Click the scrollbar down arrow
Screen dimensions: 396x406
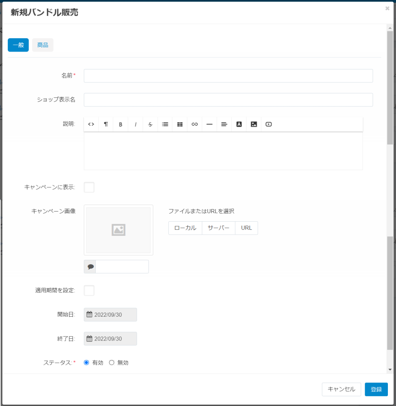pos(390,370)
